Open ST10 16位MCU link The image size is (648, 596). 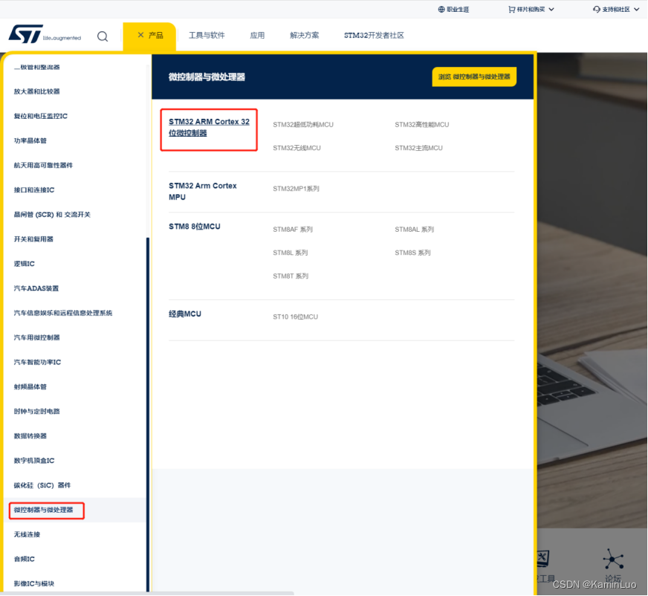(x=296, y=317)
